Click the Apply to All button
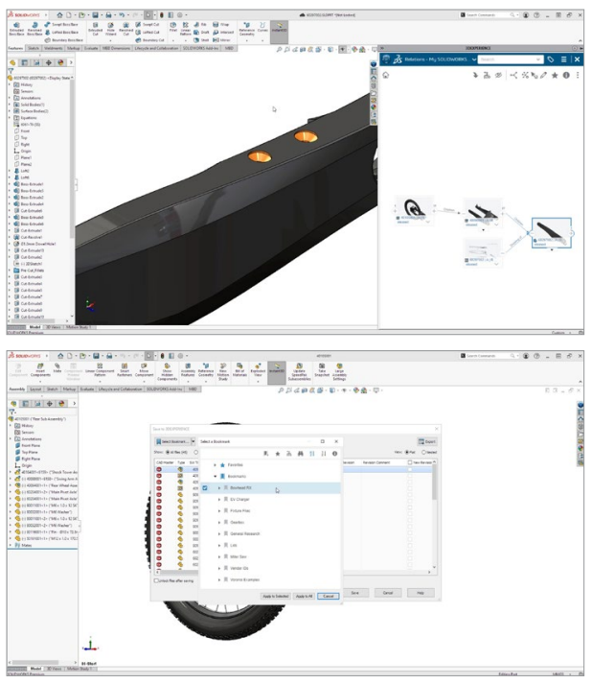 [x=303, y=596]
